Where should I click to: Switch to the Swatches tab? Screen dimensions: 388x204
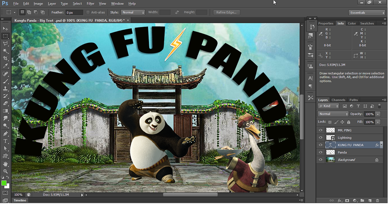pyautogui.click(x=367, y=23)
